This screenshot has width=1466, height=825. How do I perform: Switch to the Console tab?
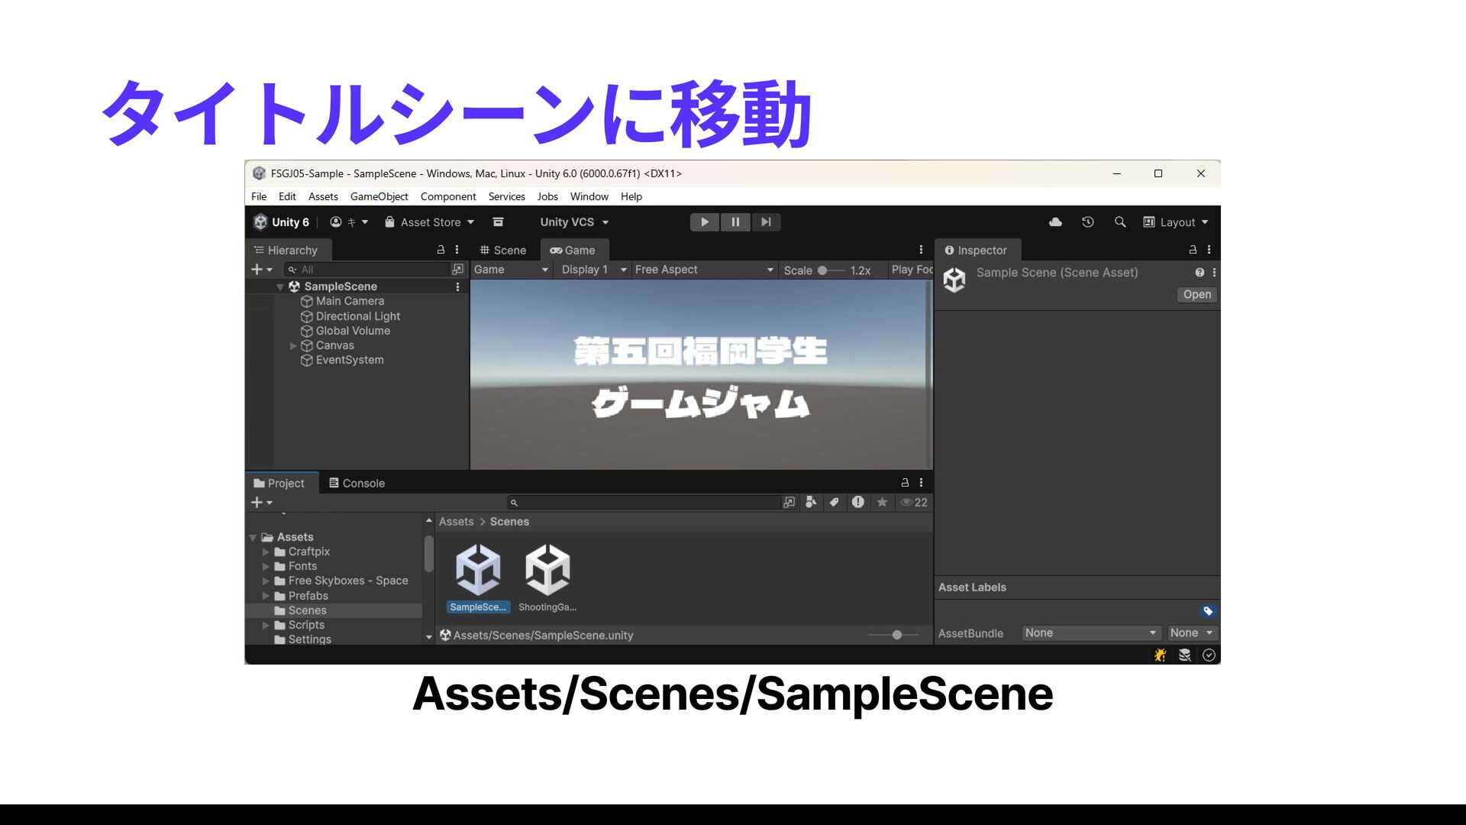(x=357, y=484)
